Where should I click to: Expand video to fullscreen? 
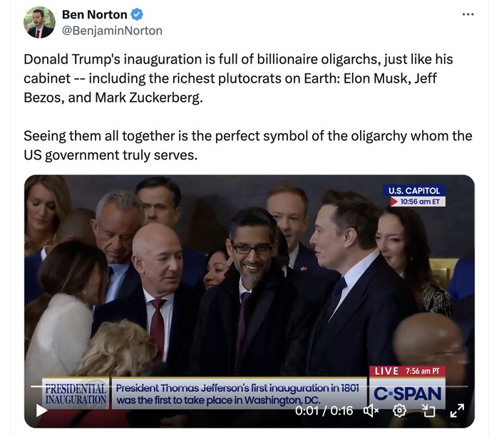point(457,410)
